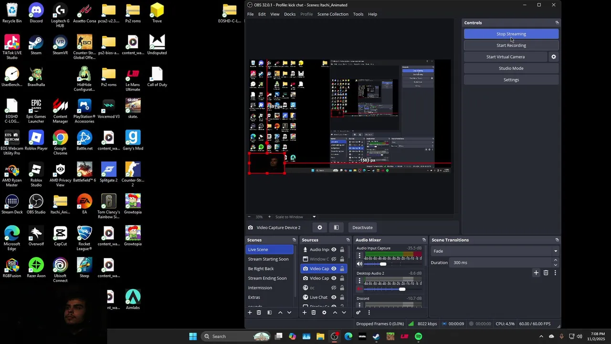Add a new scene transition
This screenshot has height=344, width=611.
click(x=536, y=273)
